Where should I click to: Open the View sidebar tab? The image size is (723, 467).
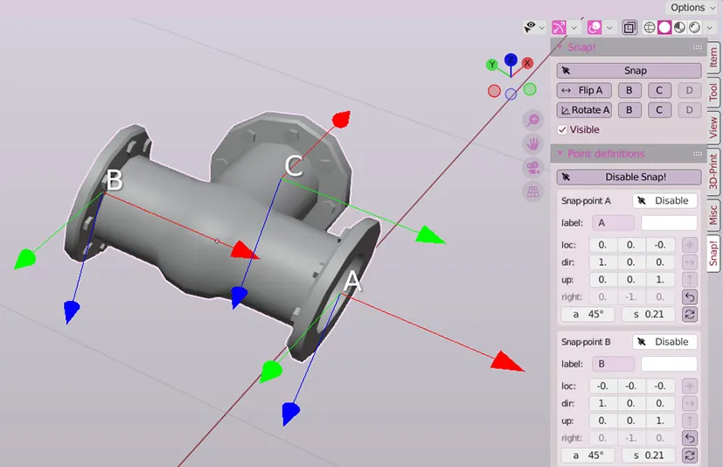(713, 128)
